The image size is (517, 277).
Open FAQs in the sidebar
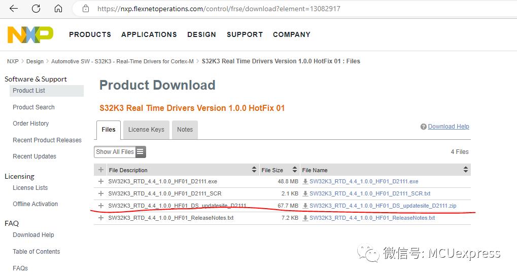pos(20,268)
